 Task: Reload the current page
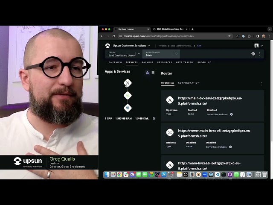(x=113, y=36)
